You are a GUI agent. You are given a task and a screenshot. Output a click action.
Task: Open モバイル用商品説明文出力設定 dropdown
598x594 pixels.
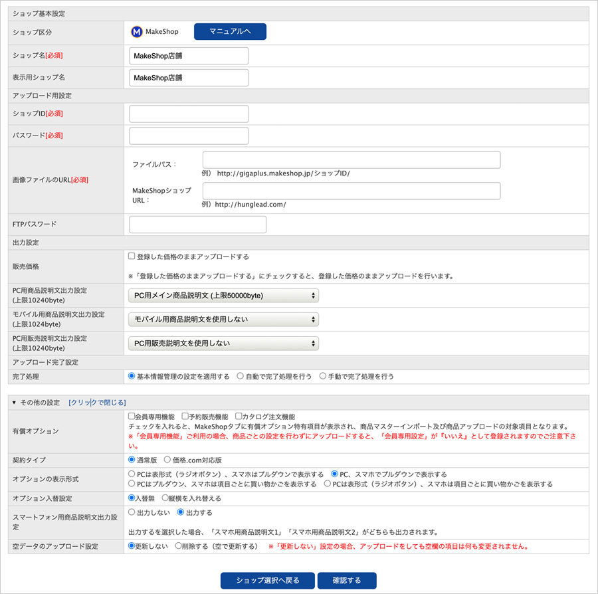tap(223, 320)
